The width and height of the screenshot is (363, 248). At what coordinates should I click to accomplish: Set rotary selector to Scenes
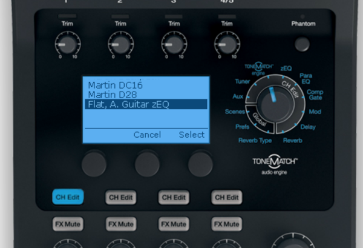(x=235, y=112)
